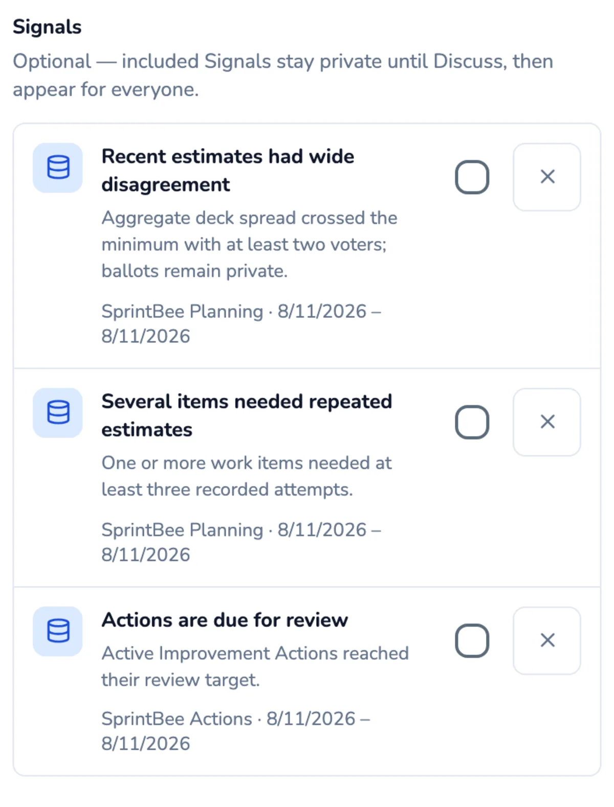Screen dimensions: 614x807
Task: Click the SprintBee Actions source line
Action: (235, 731)
